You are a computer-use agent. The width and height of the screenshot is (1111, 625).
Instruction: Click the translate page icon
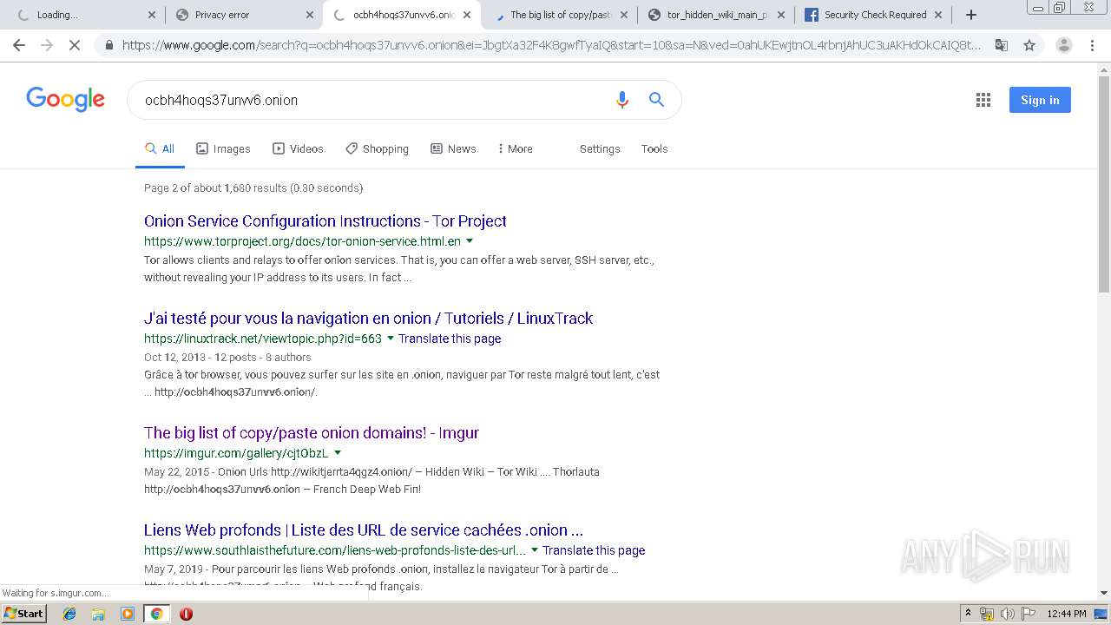click(1002, 45)
